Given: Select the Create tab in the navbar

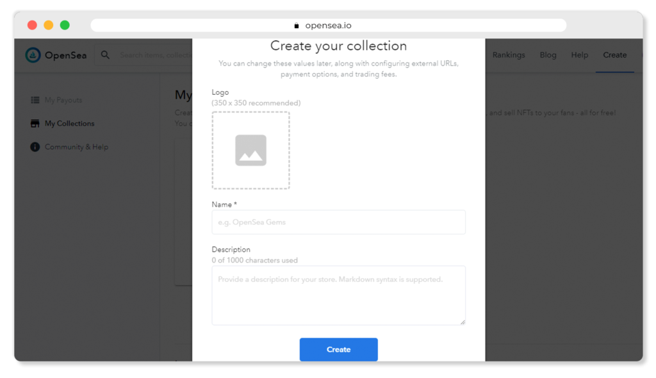Looking at the screenshot, I should 614,55.
